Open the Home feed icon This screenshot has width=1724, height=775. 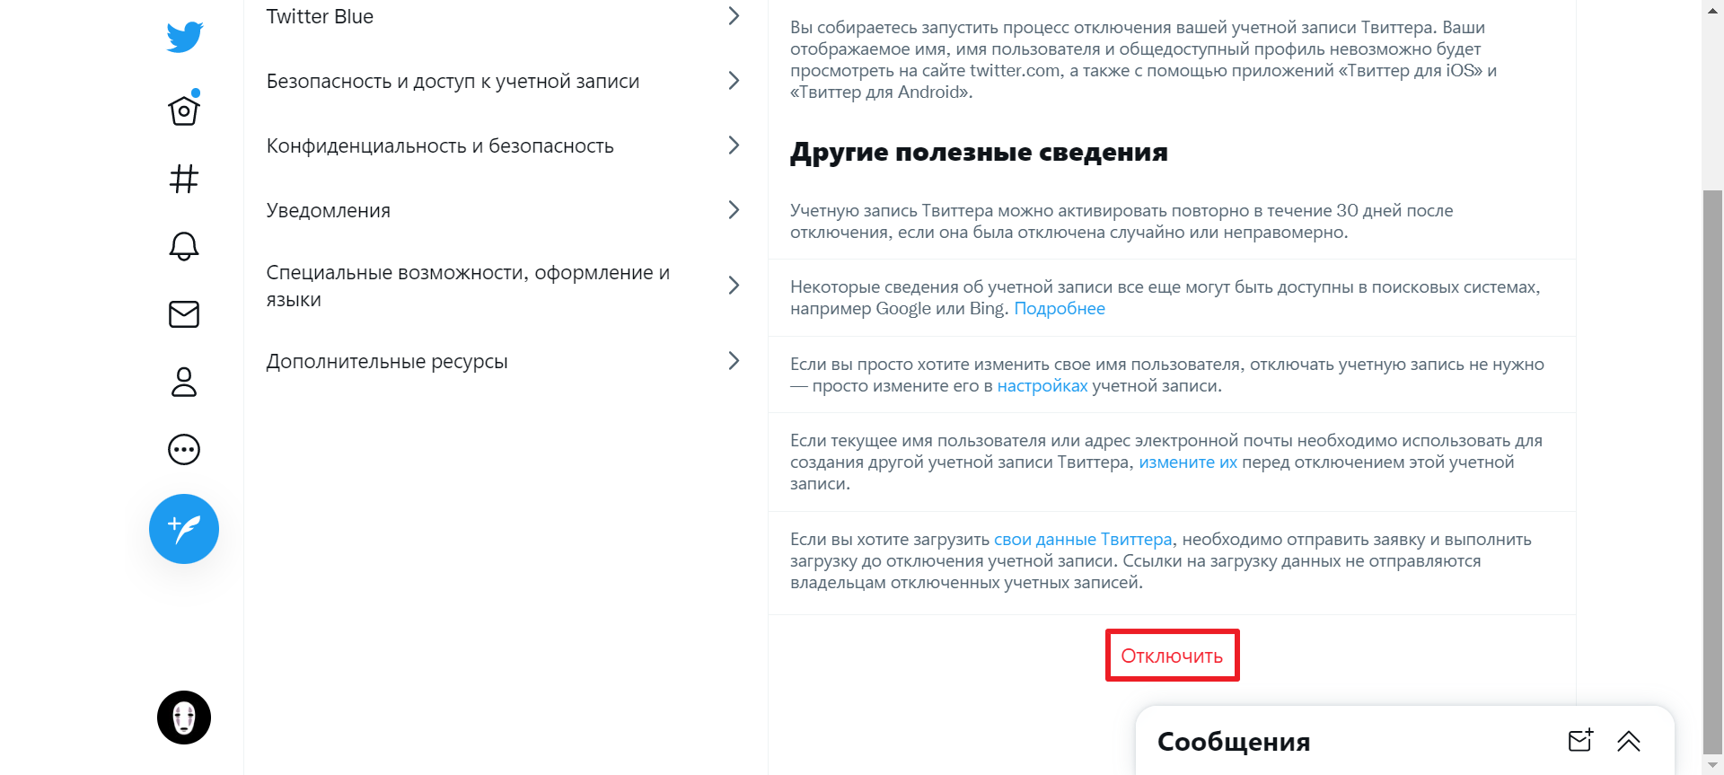click(x=183, y=110)
